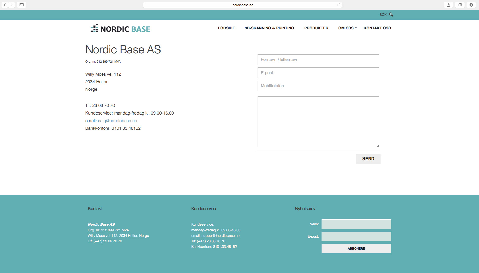The width and height of the screenshot is (479, 273).
Task: Click the textarea resize handle corner
Action: [x=378, y=146]
